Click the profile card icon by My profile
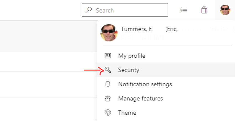Image resolution: width=235 pixels, height=121 pixels. [108, 56]
